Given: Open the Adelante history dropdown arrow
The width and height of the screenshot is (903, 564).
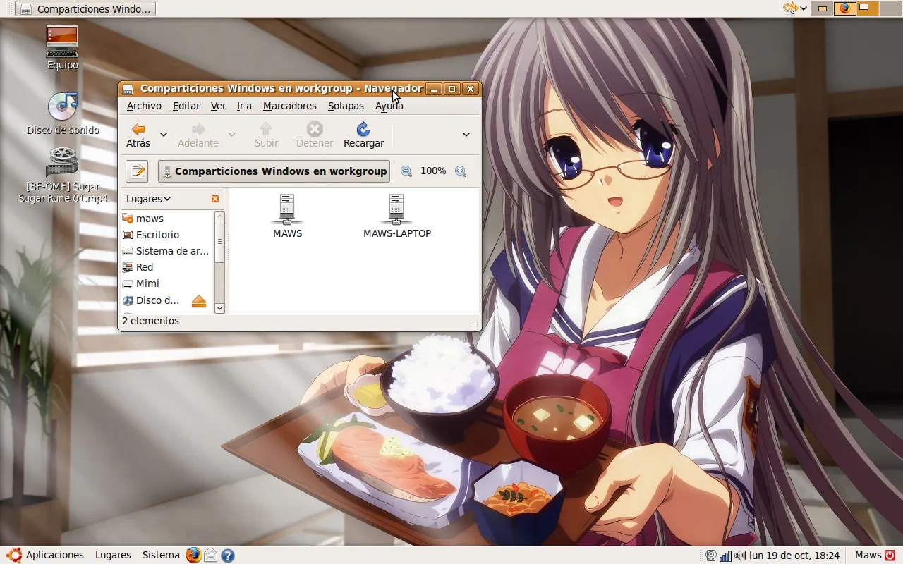Looking at the screenshot, I should [x=232, y=135].
